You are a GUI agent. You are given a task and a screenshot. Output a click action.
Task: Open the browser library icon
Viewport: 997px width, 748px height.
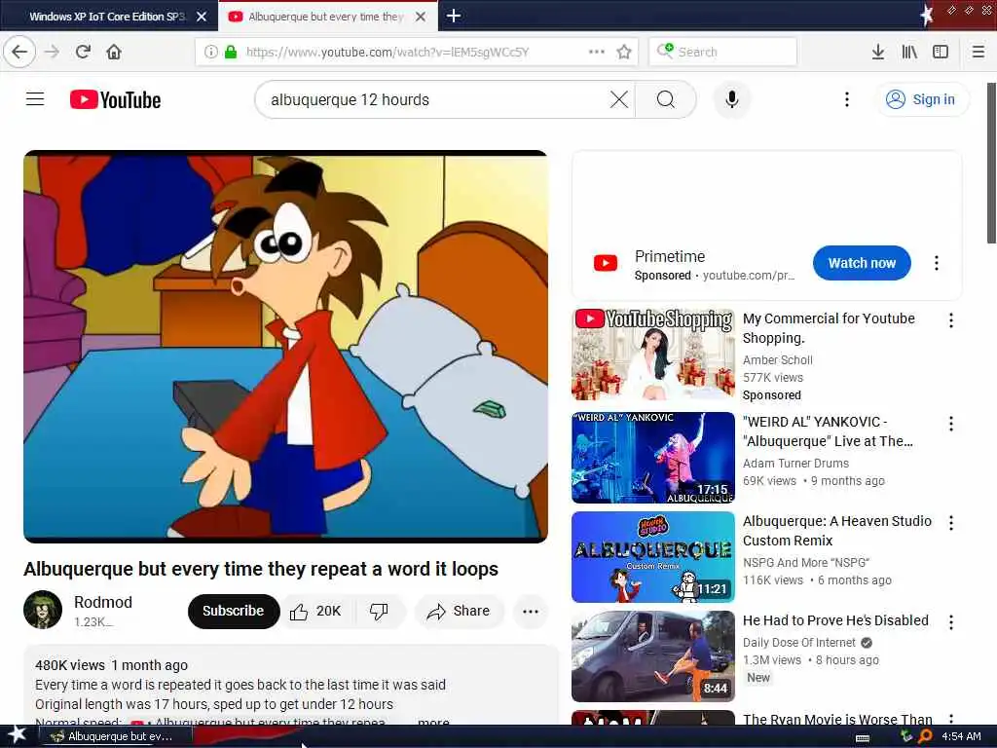tap(909, 52)
